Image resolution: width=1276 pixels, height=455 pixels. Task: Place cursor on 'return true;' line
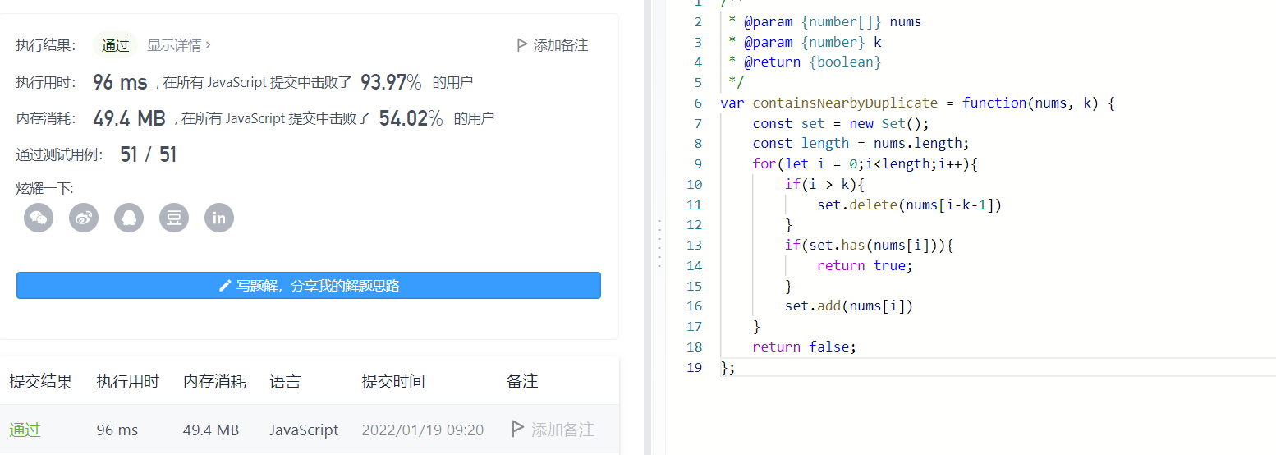coord(865,265)
